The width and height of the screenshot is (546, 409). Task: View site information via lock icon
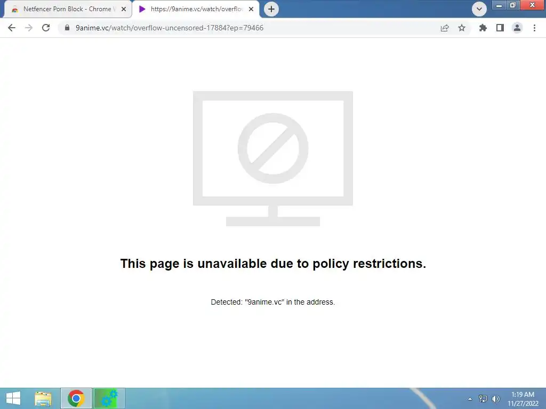pyautogui.click(x=67, y=28)
